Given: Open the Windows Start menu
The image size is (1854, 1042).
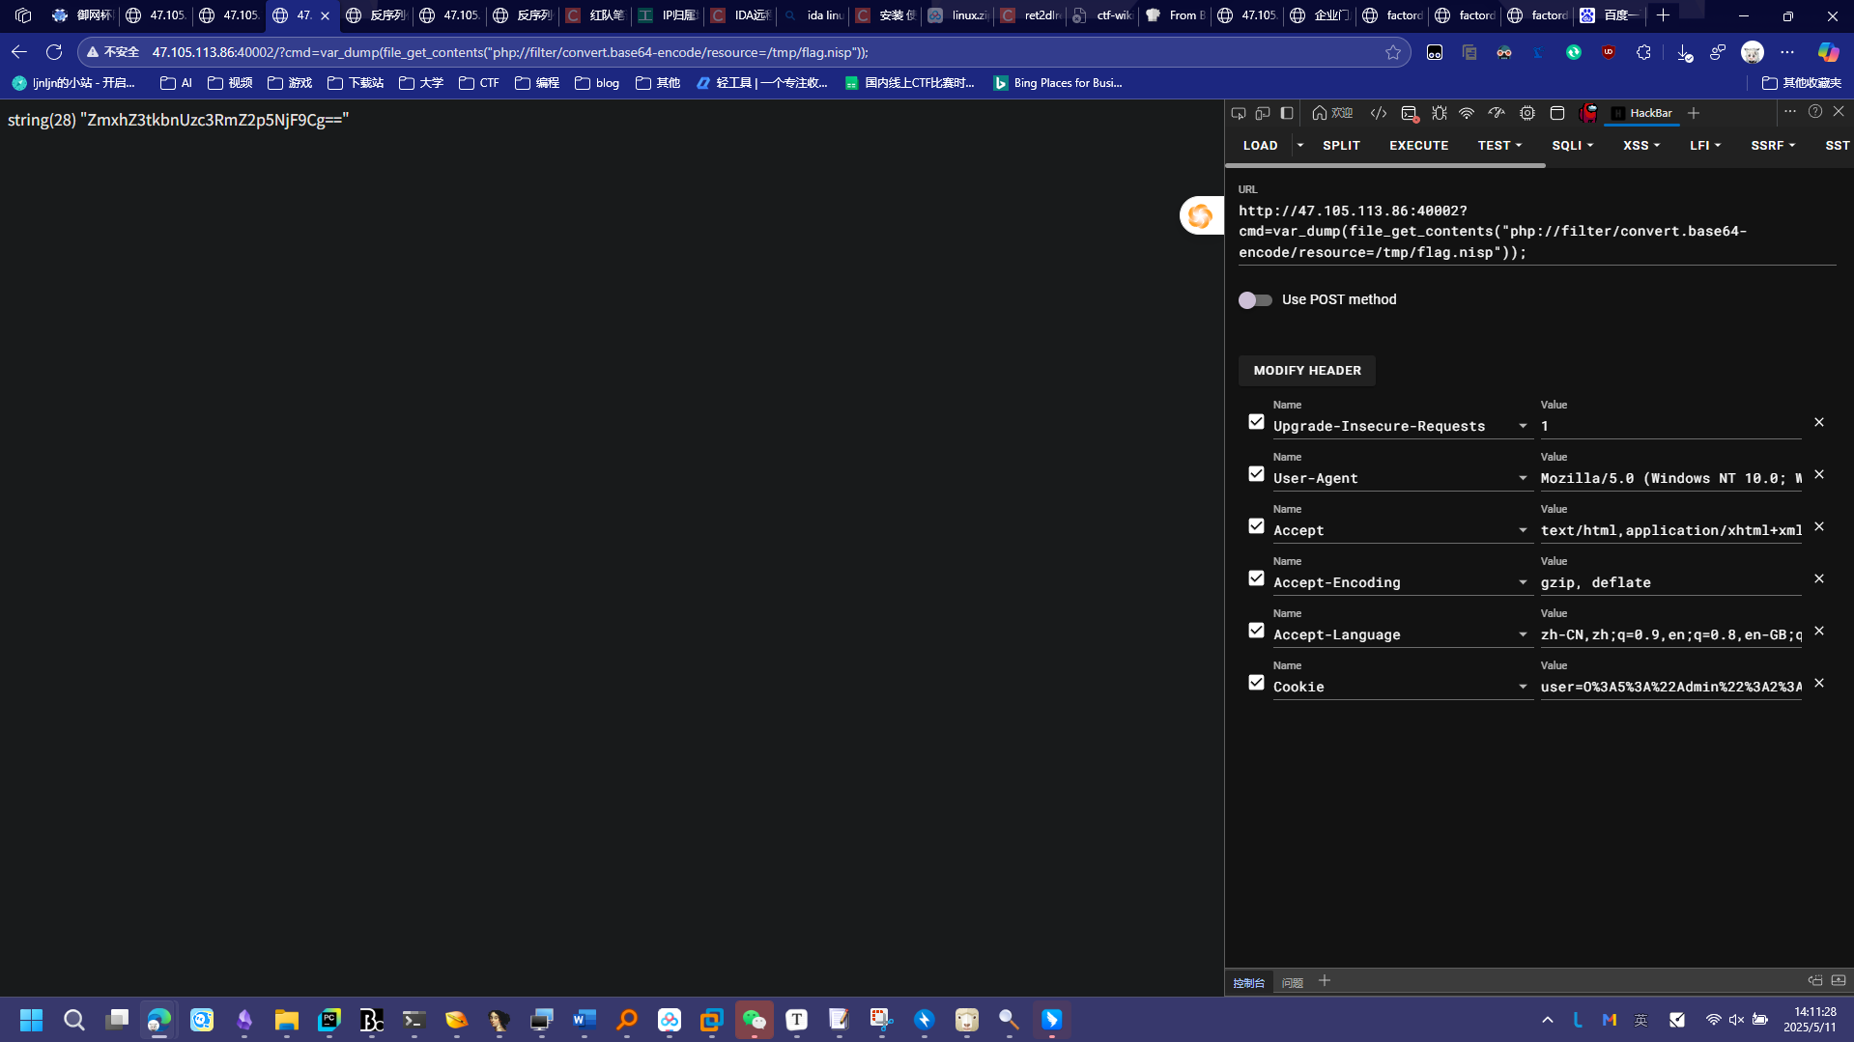Looking at the screenshot, I should tap(32, 1020).
